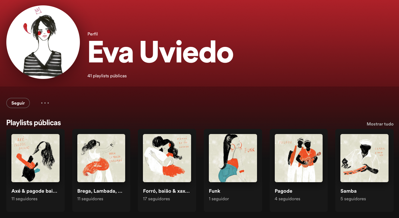The width and height of the screenshot is (399, 218).
Task: Open the Funk playlist cover image
Action: [233, 158]
